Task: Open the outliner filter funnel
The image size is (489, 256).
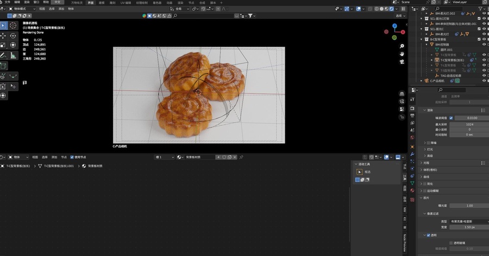Action: point(481,9)
